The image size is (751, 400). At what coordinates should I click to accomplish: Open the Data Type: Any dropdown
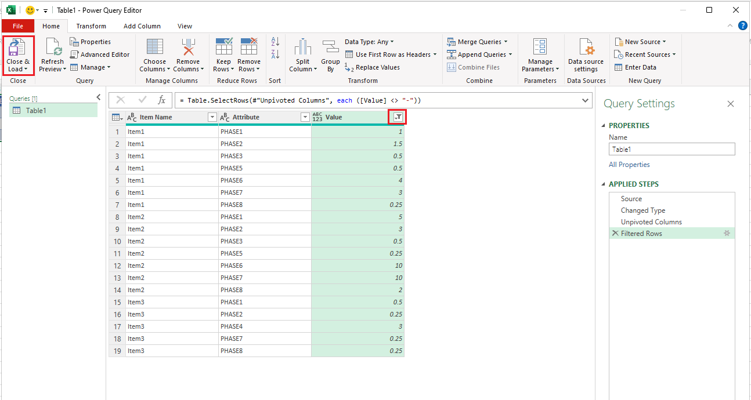[x=369, y=42]
